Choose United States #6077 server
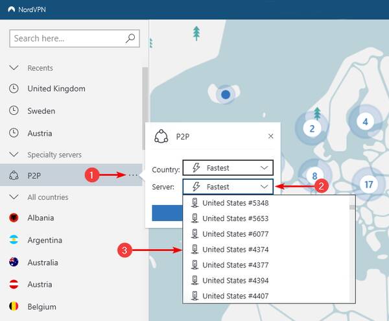Image resolution: width=389 pixels, height=321 pixels. [x=266, y=234]
